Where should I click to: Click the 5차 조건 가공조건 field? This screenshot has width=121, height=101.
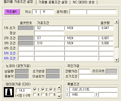tap(49, 53)
